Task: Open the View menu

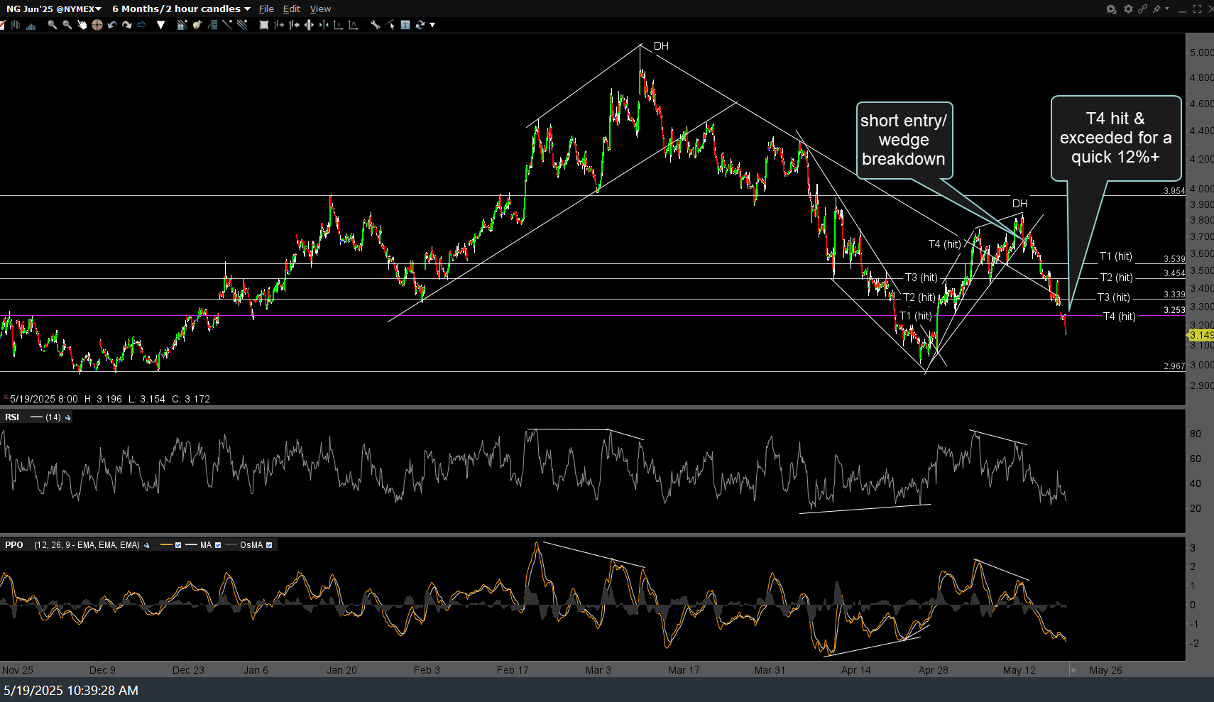Action: (320, 9)
